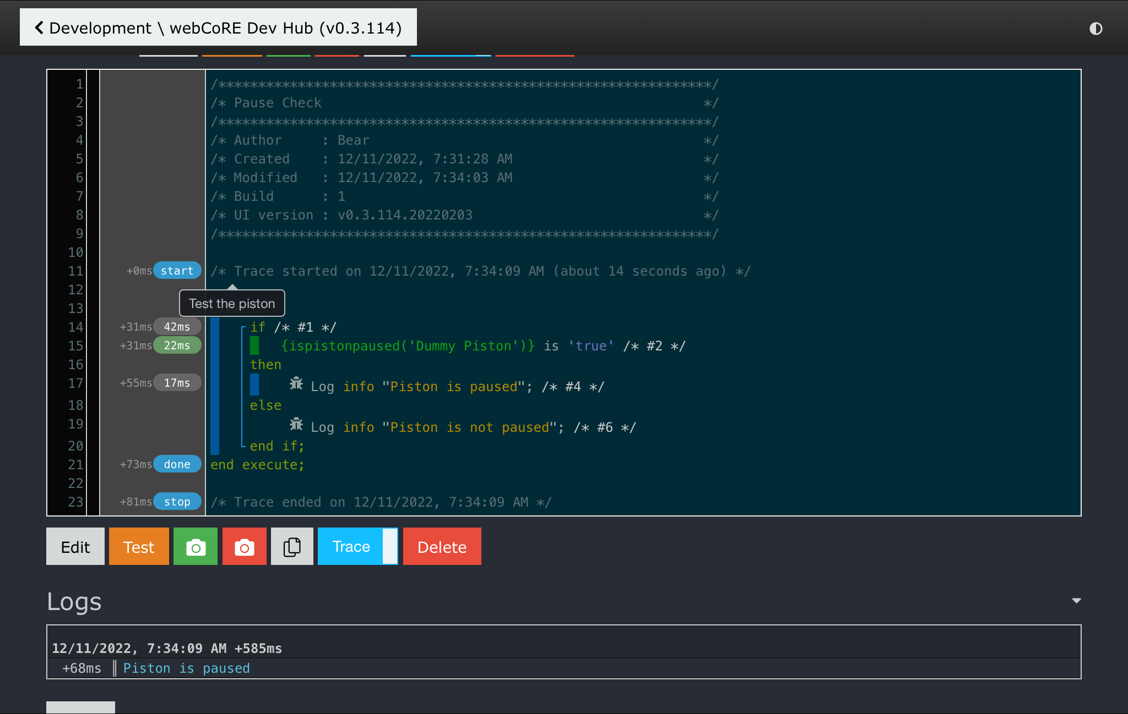Click the green 22ms timing badge
The image size is (1128, 714).
[x=177, y=345]
